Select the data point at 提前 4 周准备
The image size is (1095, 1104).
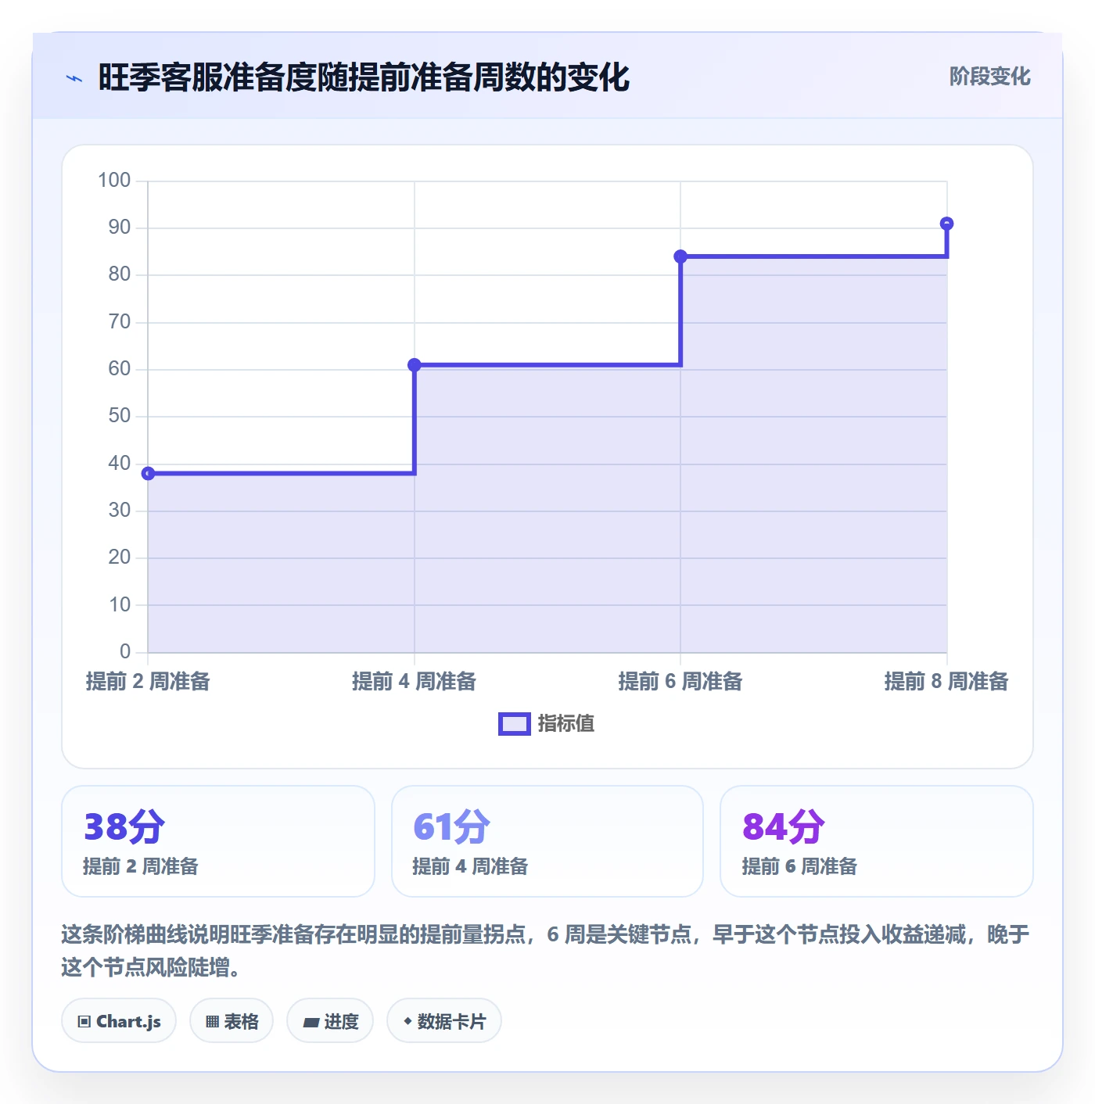415,365
